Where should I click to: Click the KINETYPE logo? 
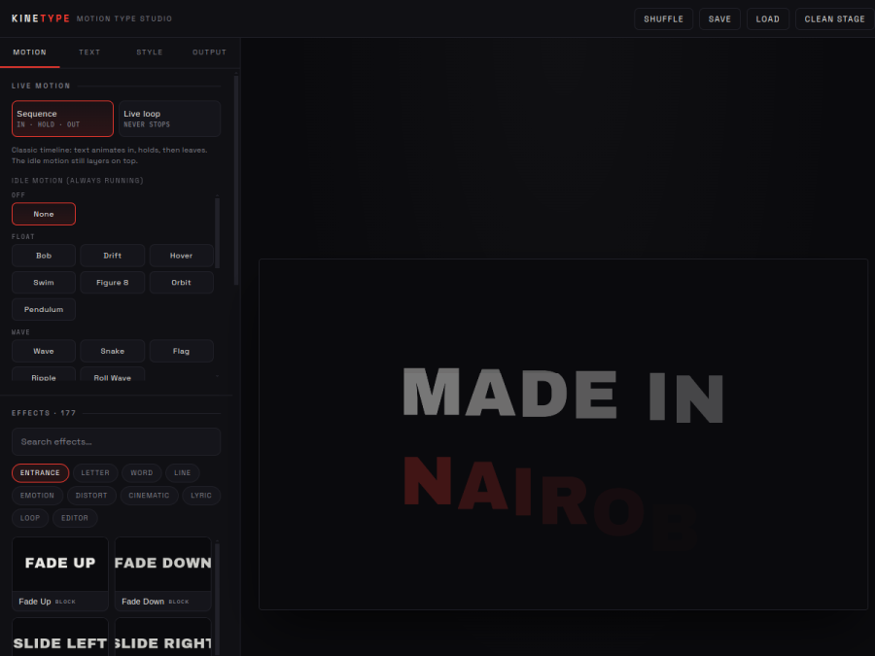[x=41, y=18]
